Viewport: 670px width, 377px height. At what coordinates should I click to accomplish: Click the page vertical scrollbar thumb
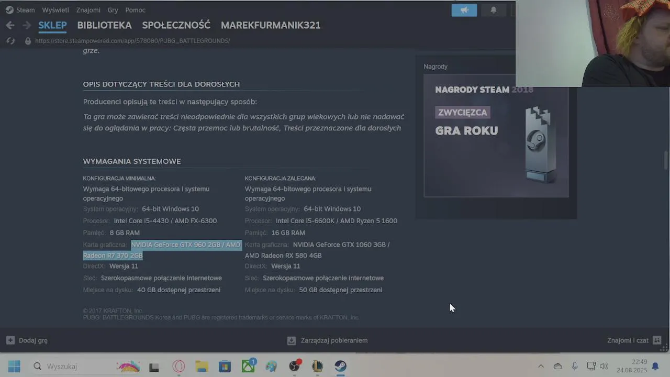click(666, 160)
